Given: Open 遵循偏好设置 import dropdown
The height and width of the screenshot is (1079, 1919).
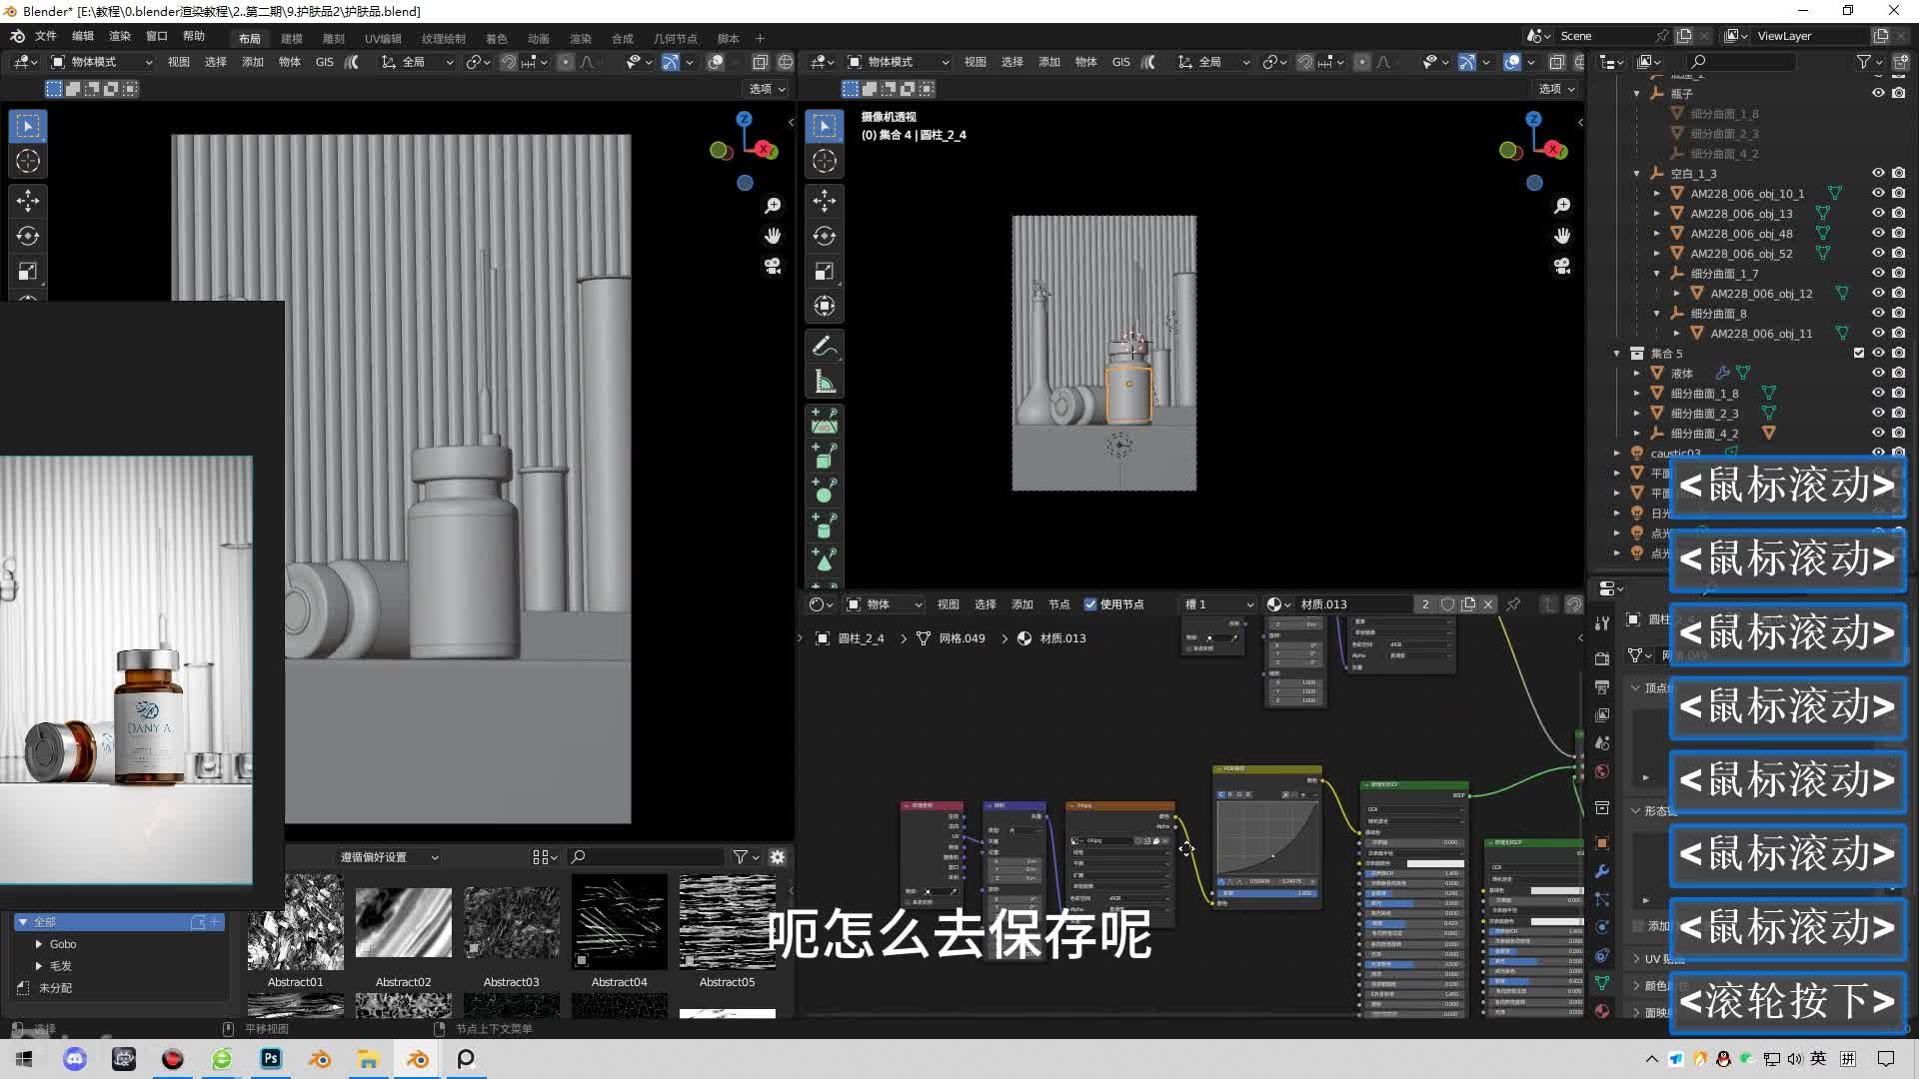Looking at the screenshot, I should 389,857.
